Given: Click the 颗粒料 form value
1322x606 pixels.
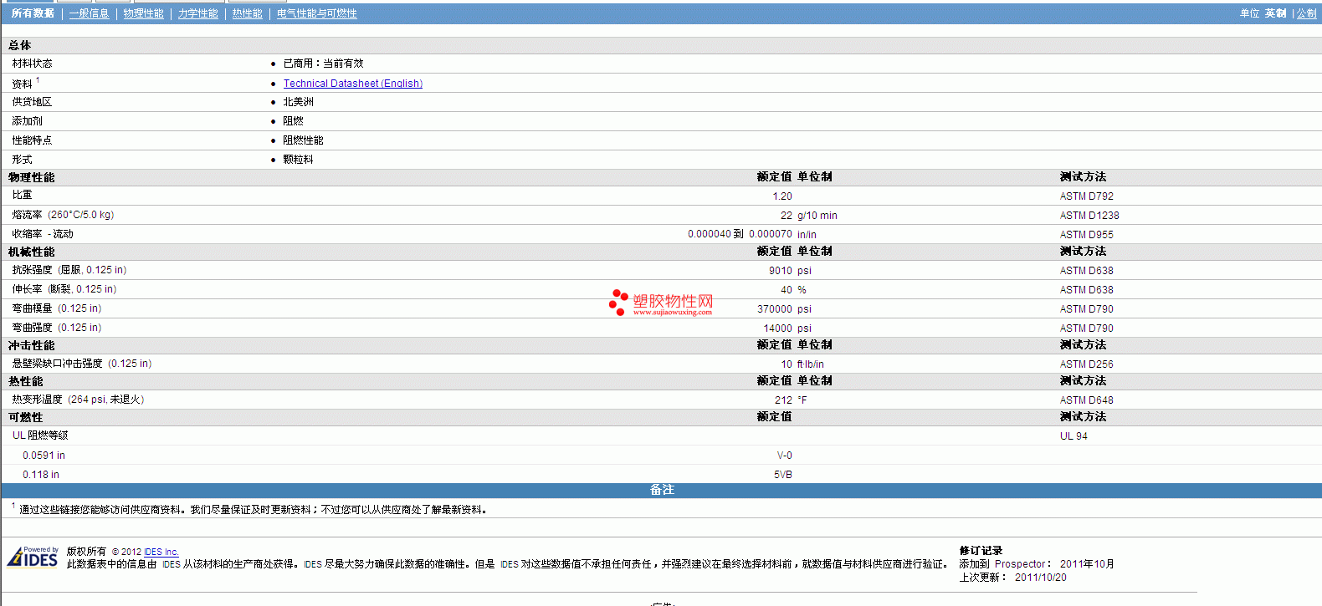Looking at the screenshot, I should [x=298, y=160].
